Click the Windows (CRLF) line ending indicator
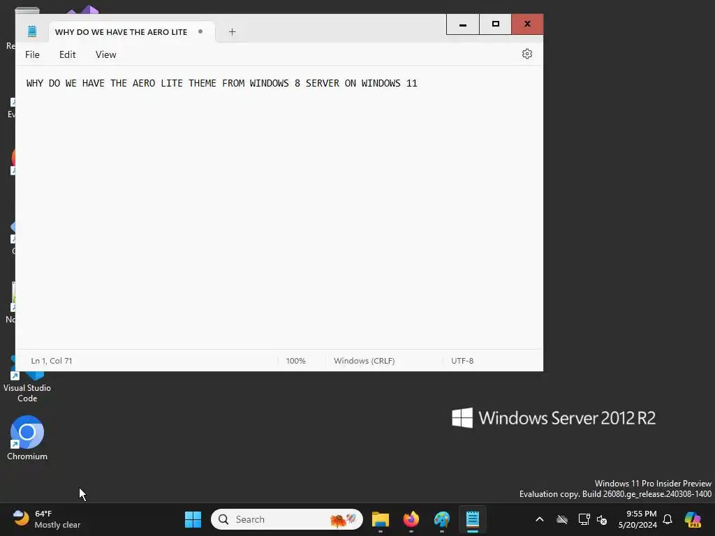The width and height of the screenshot is (715, 536). pyautogui.click(x=364, y=361)
